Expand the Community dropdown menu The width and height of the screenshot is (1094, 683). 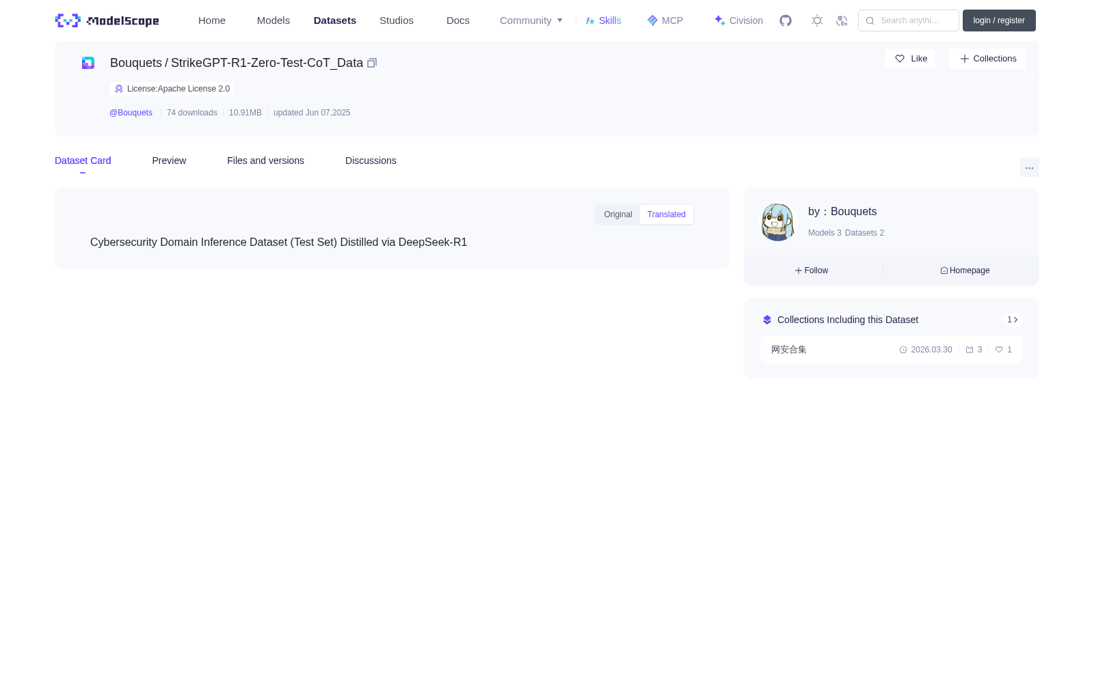(x=531, y=20)
